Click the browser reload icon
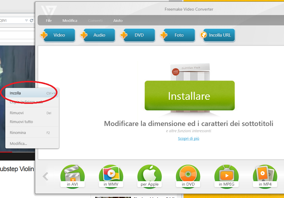This screenshot has height=198, width=284. (x=31, y=20)
